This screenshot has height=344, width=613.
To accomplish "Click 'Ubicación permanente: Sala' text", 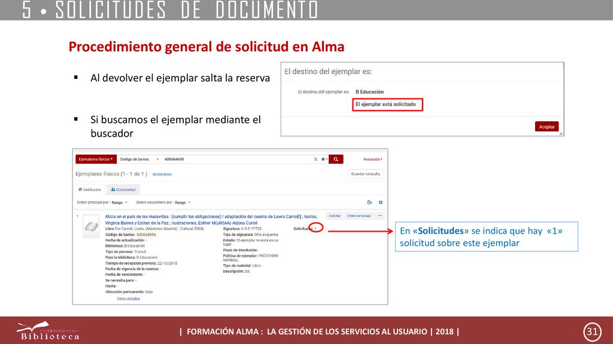I will click(129, 291).
